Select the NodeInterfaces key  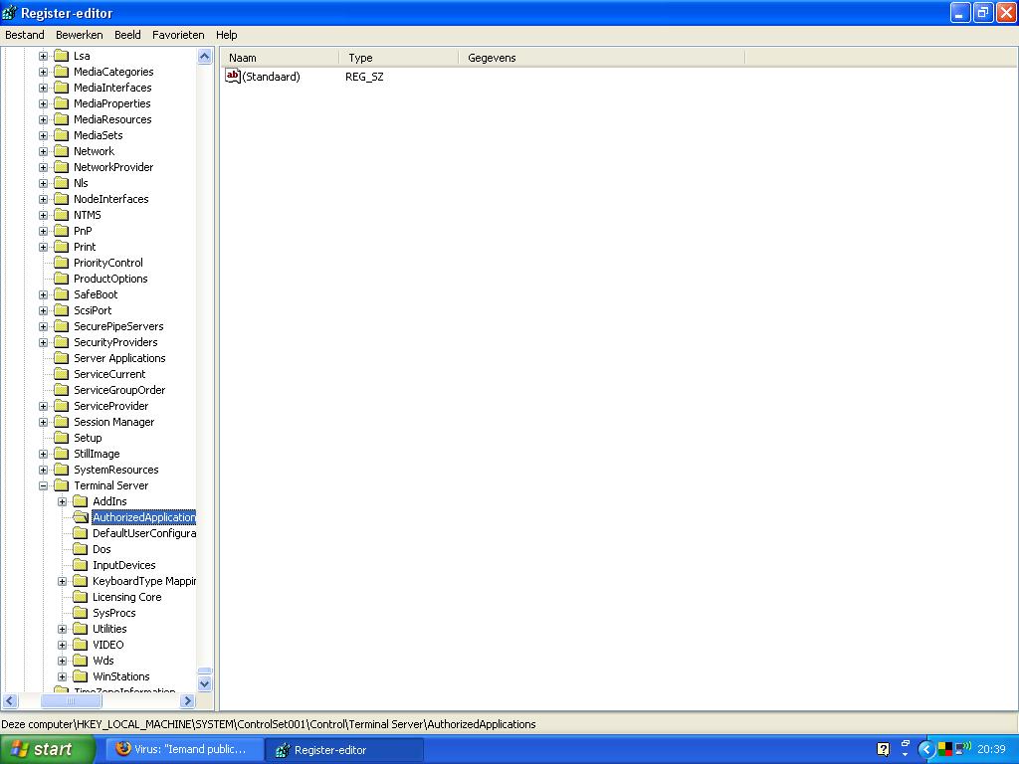pos(111,199)
